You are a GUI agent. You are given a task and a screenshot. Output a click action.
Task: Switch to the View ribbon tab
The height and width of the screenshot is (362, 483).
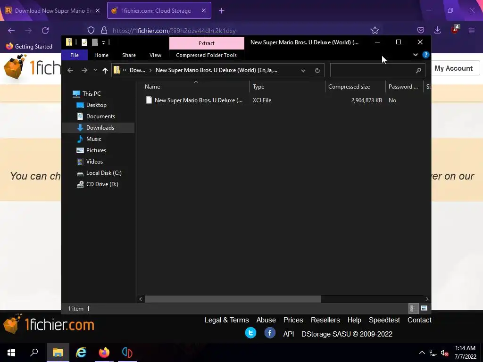coord(155,55)
